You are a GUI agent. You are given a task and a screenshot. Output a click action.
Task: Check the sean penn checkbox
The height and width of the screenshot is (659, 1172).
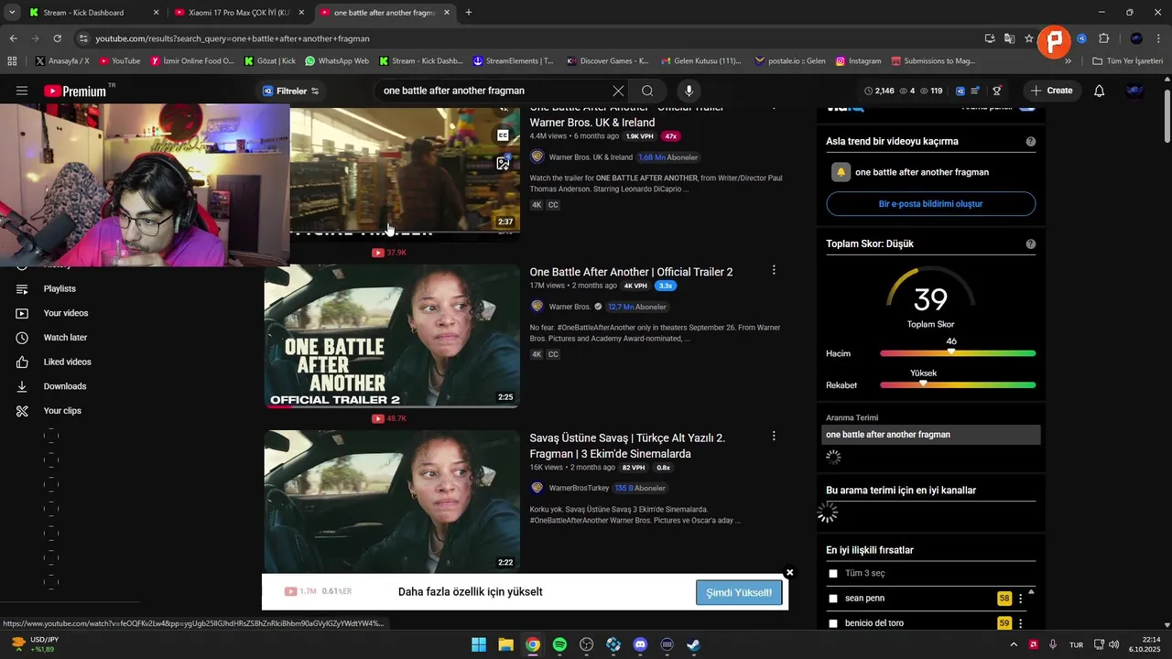pos(833,599)
